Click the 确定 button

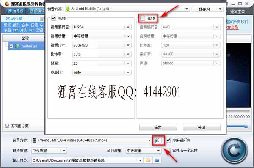[158, 127]
